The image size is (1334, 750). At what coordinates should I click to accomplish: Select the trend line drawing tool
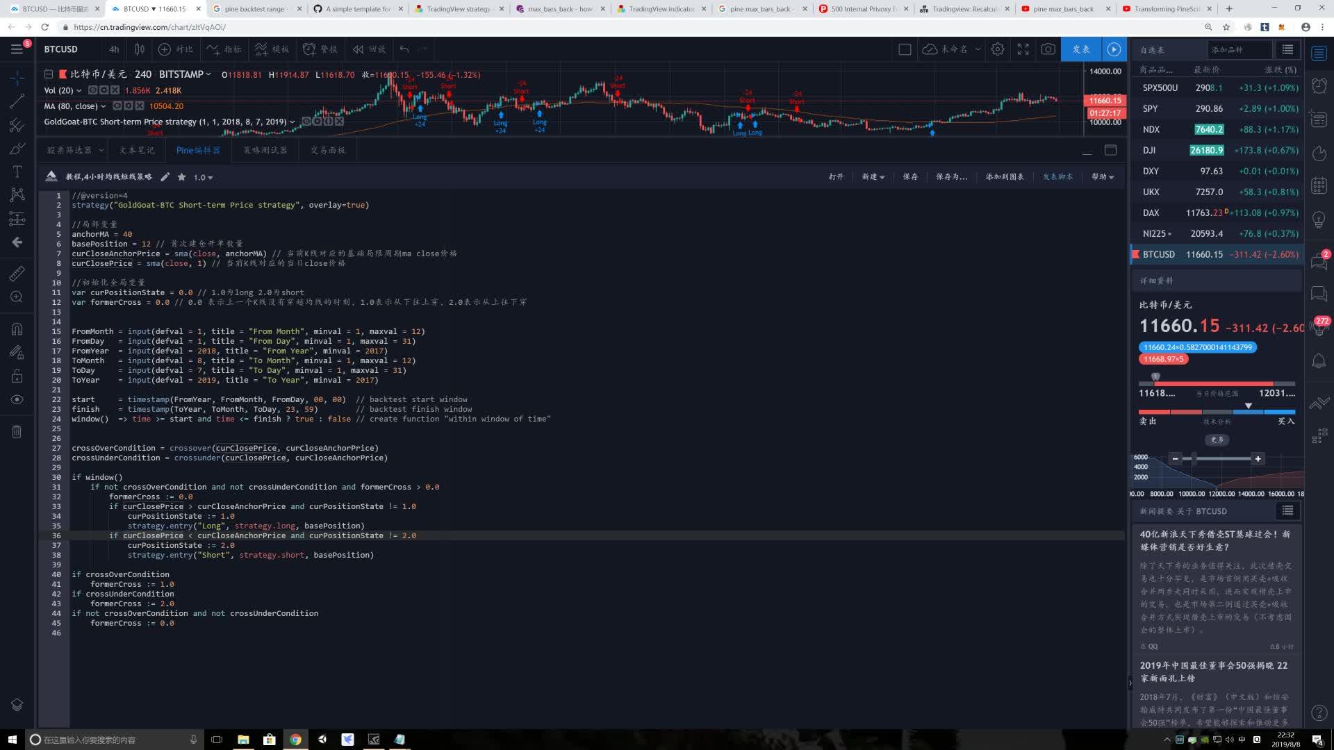pyautogui.click(x=17, y=101)
